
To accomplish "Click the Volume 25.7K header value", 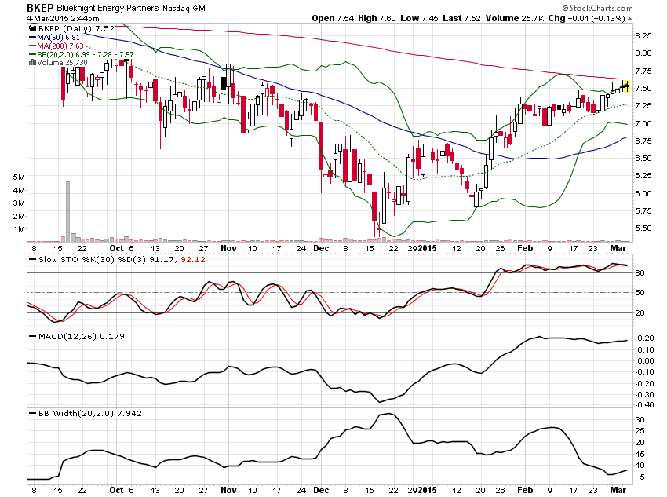I will coord(515,18).
